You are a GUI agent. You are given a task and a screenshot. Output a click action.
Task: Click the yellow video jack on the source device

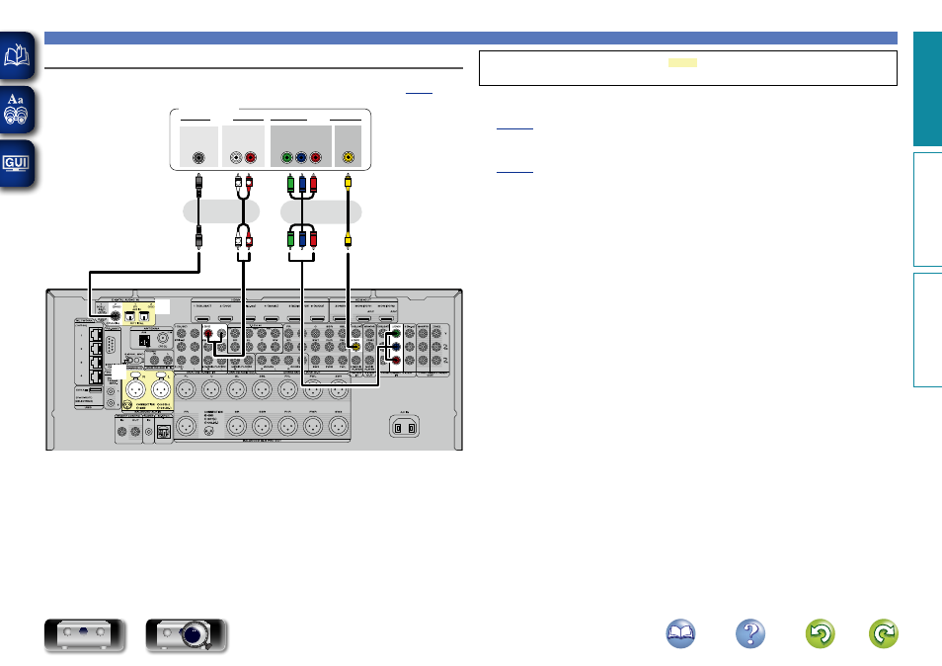(x=348, y=158)
